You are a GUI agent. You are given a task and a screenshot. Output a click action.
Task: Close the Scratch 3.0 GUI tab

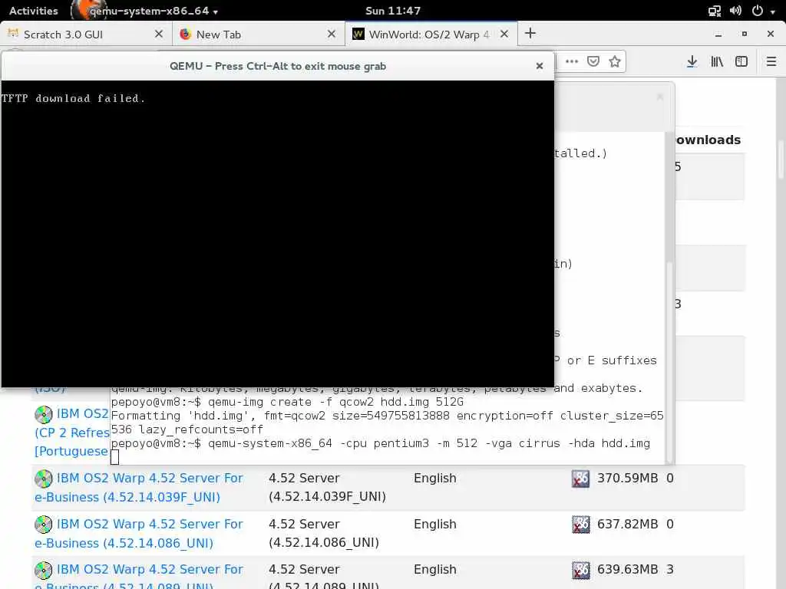(159, 34)
